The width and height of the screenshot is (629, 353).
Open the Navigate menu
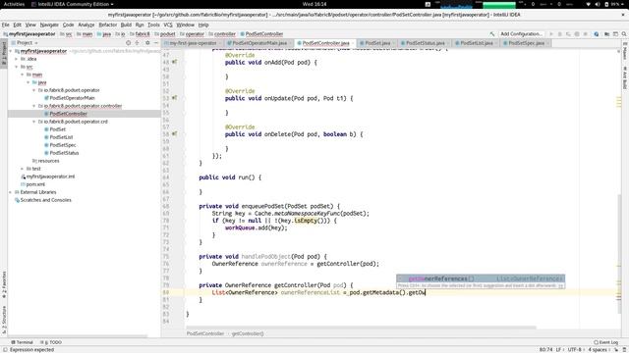pyautogui.click(x=49, y=25)
